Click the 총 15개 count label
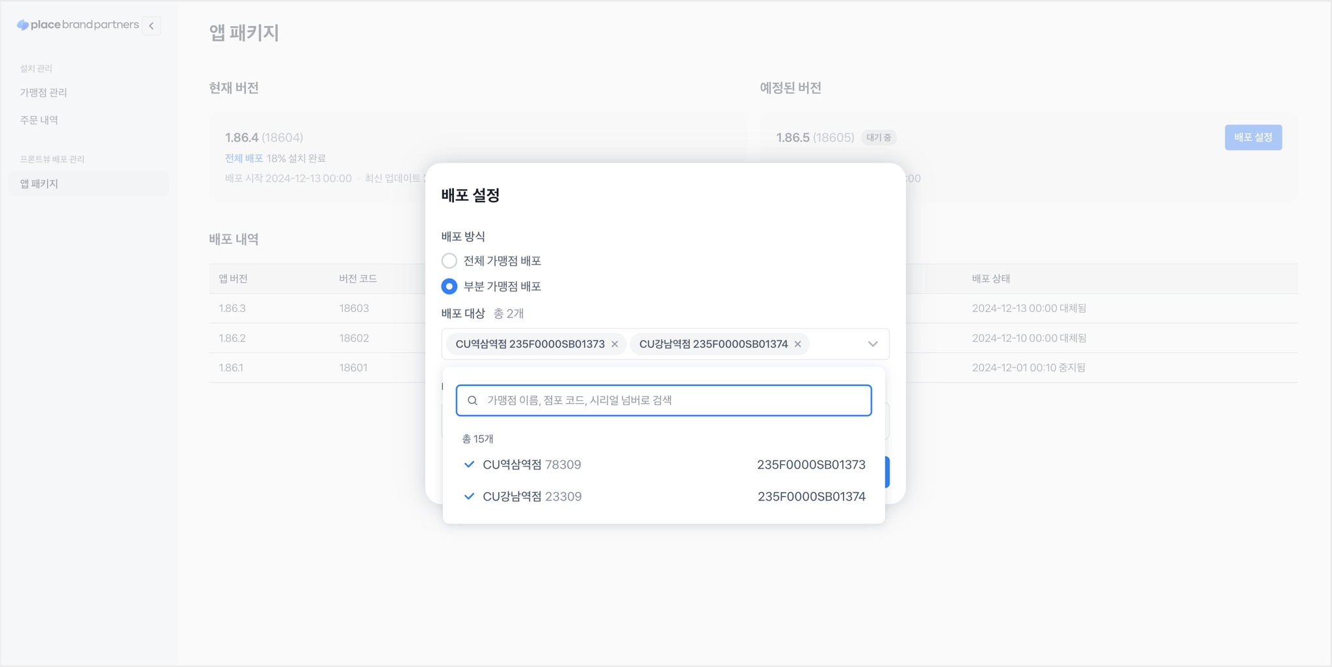The image size is (1332, 667). click(477, 439)
